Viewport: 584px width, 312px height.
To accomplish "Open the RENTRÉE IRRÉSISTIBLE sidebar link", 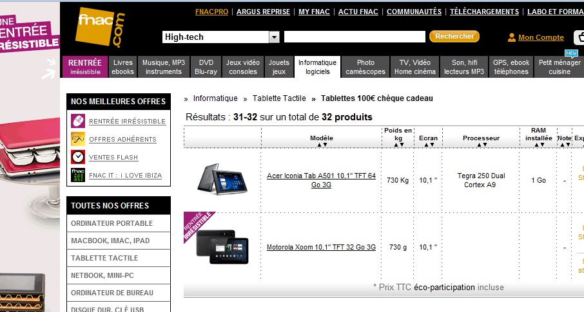I will [x=127, y=121].
